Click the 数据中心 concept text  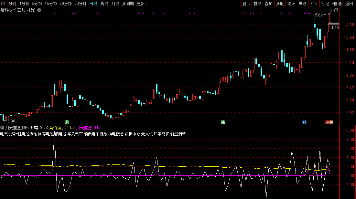click(x=132, y=134)
